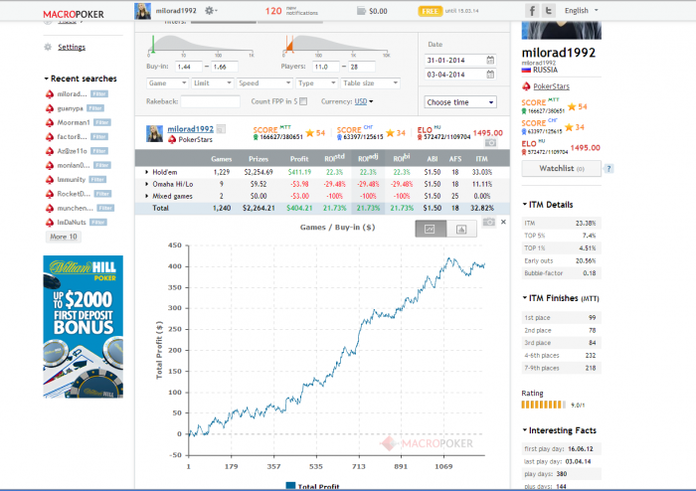Open the Type dropdown filter
Screen dimensions: 696x491
point(317,82)
